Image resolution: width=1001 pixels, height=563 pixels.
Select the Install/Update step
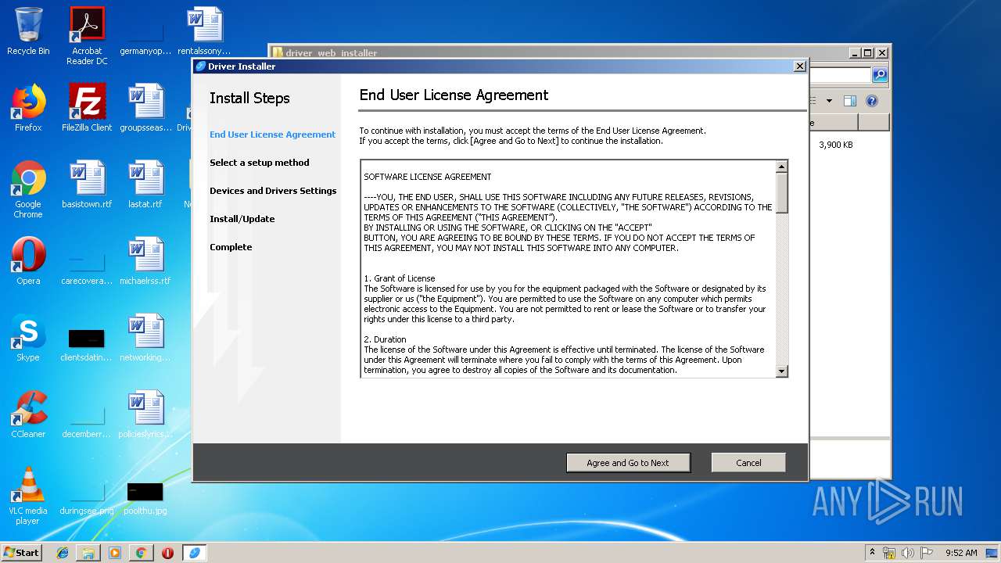242,219
